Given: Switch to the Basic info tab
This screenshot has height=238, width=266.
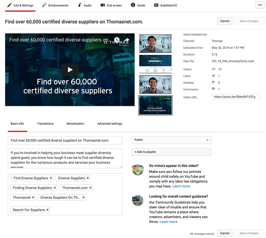Looking at the screenshot, I should click(17, 124).
